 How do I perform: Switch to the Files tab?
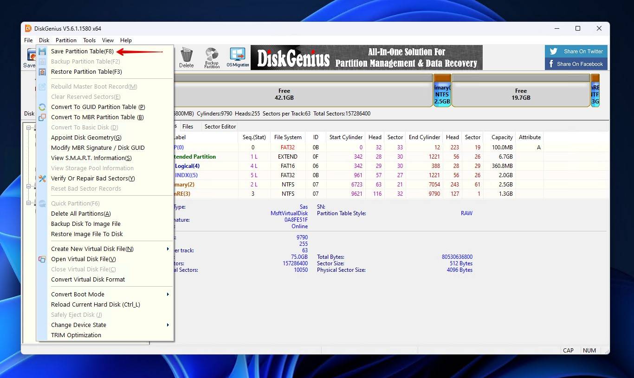click(188, 127)
